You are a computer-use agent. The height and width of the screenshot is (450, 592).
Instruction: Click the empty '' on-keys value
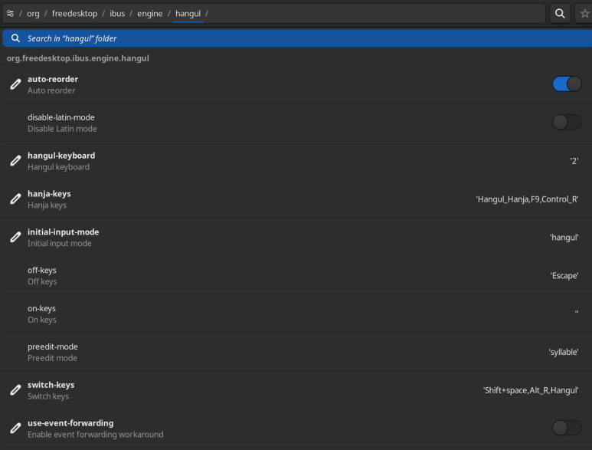(577, 312)
